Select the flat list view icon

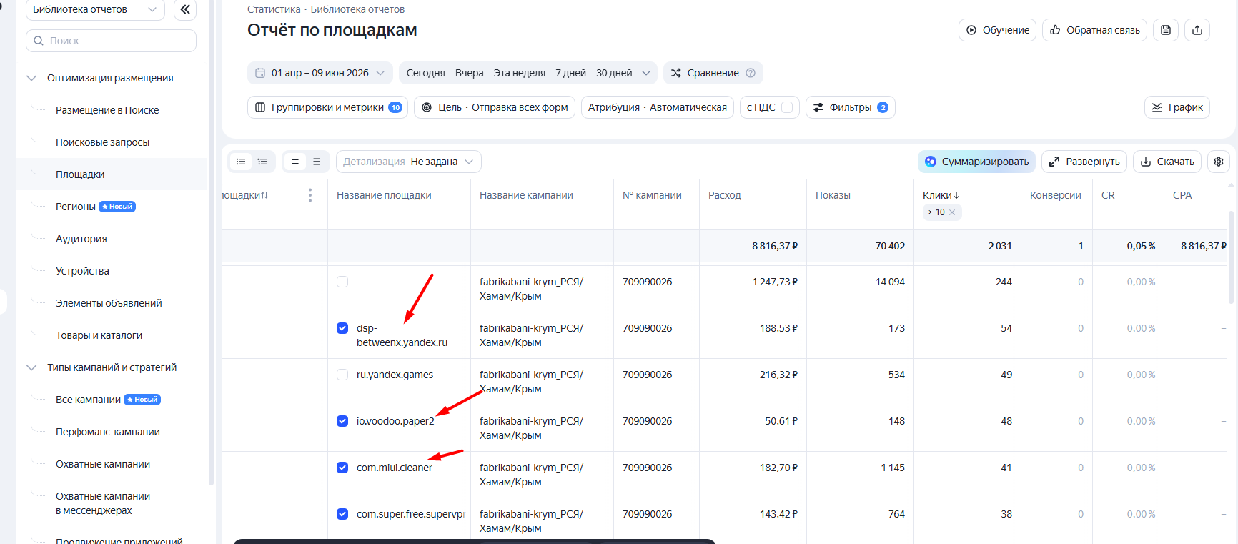pyautogui.click(x=241, y=162)
